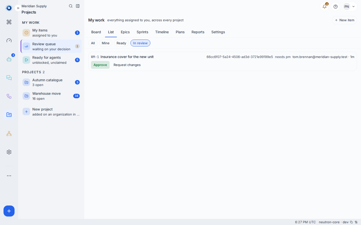Open the org chart icon in the rail
The height and width of the screenshot is (225, 361).
9,133
